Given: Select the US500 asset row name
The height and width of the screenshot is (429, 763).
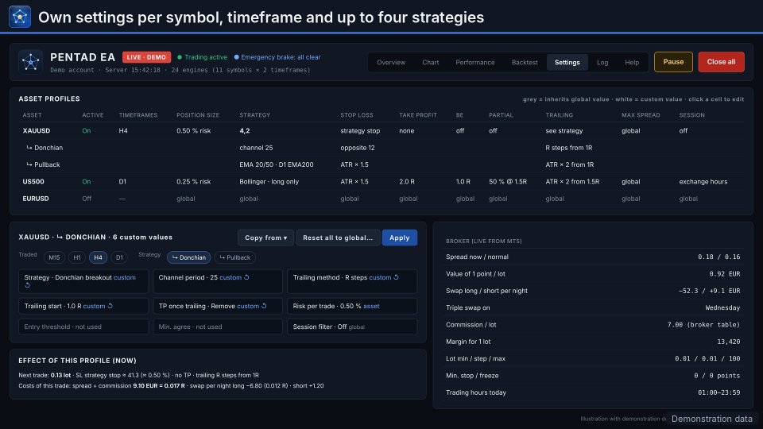Looking at the screenshot, I should (33, 181).
